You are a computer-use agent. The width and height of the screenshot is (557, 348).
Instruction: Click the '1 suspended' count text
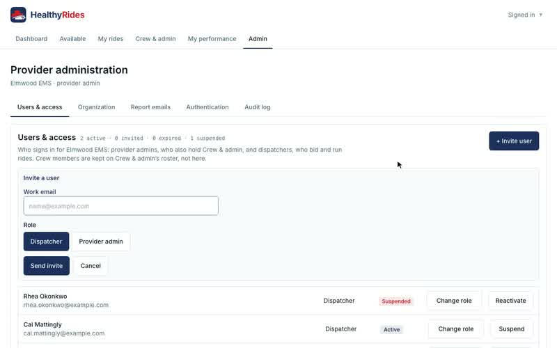tap(207, 138)
